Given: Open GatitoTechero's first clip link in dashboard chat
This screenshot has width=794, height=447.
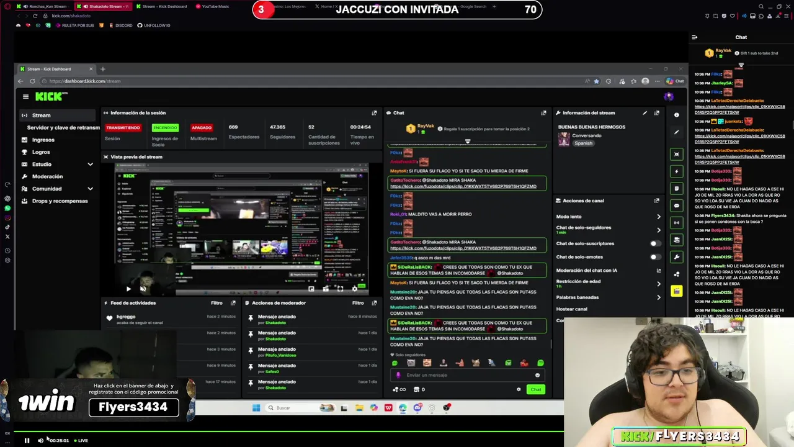Looking at the screenshot, I should point(463,186).
